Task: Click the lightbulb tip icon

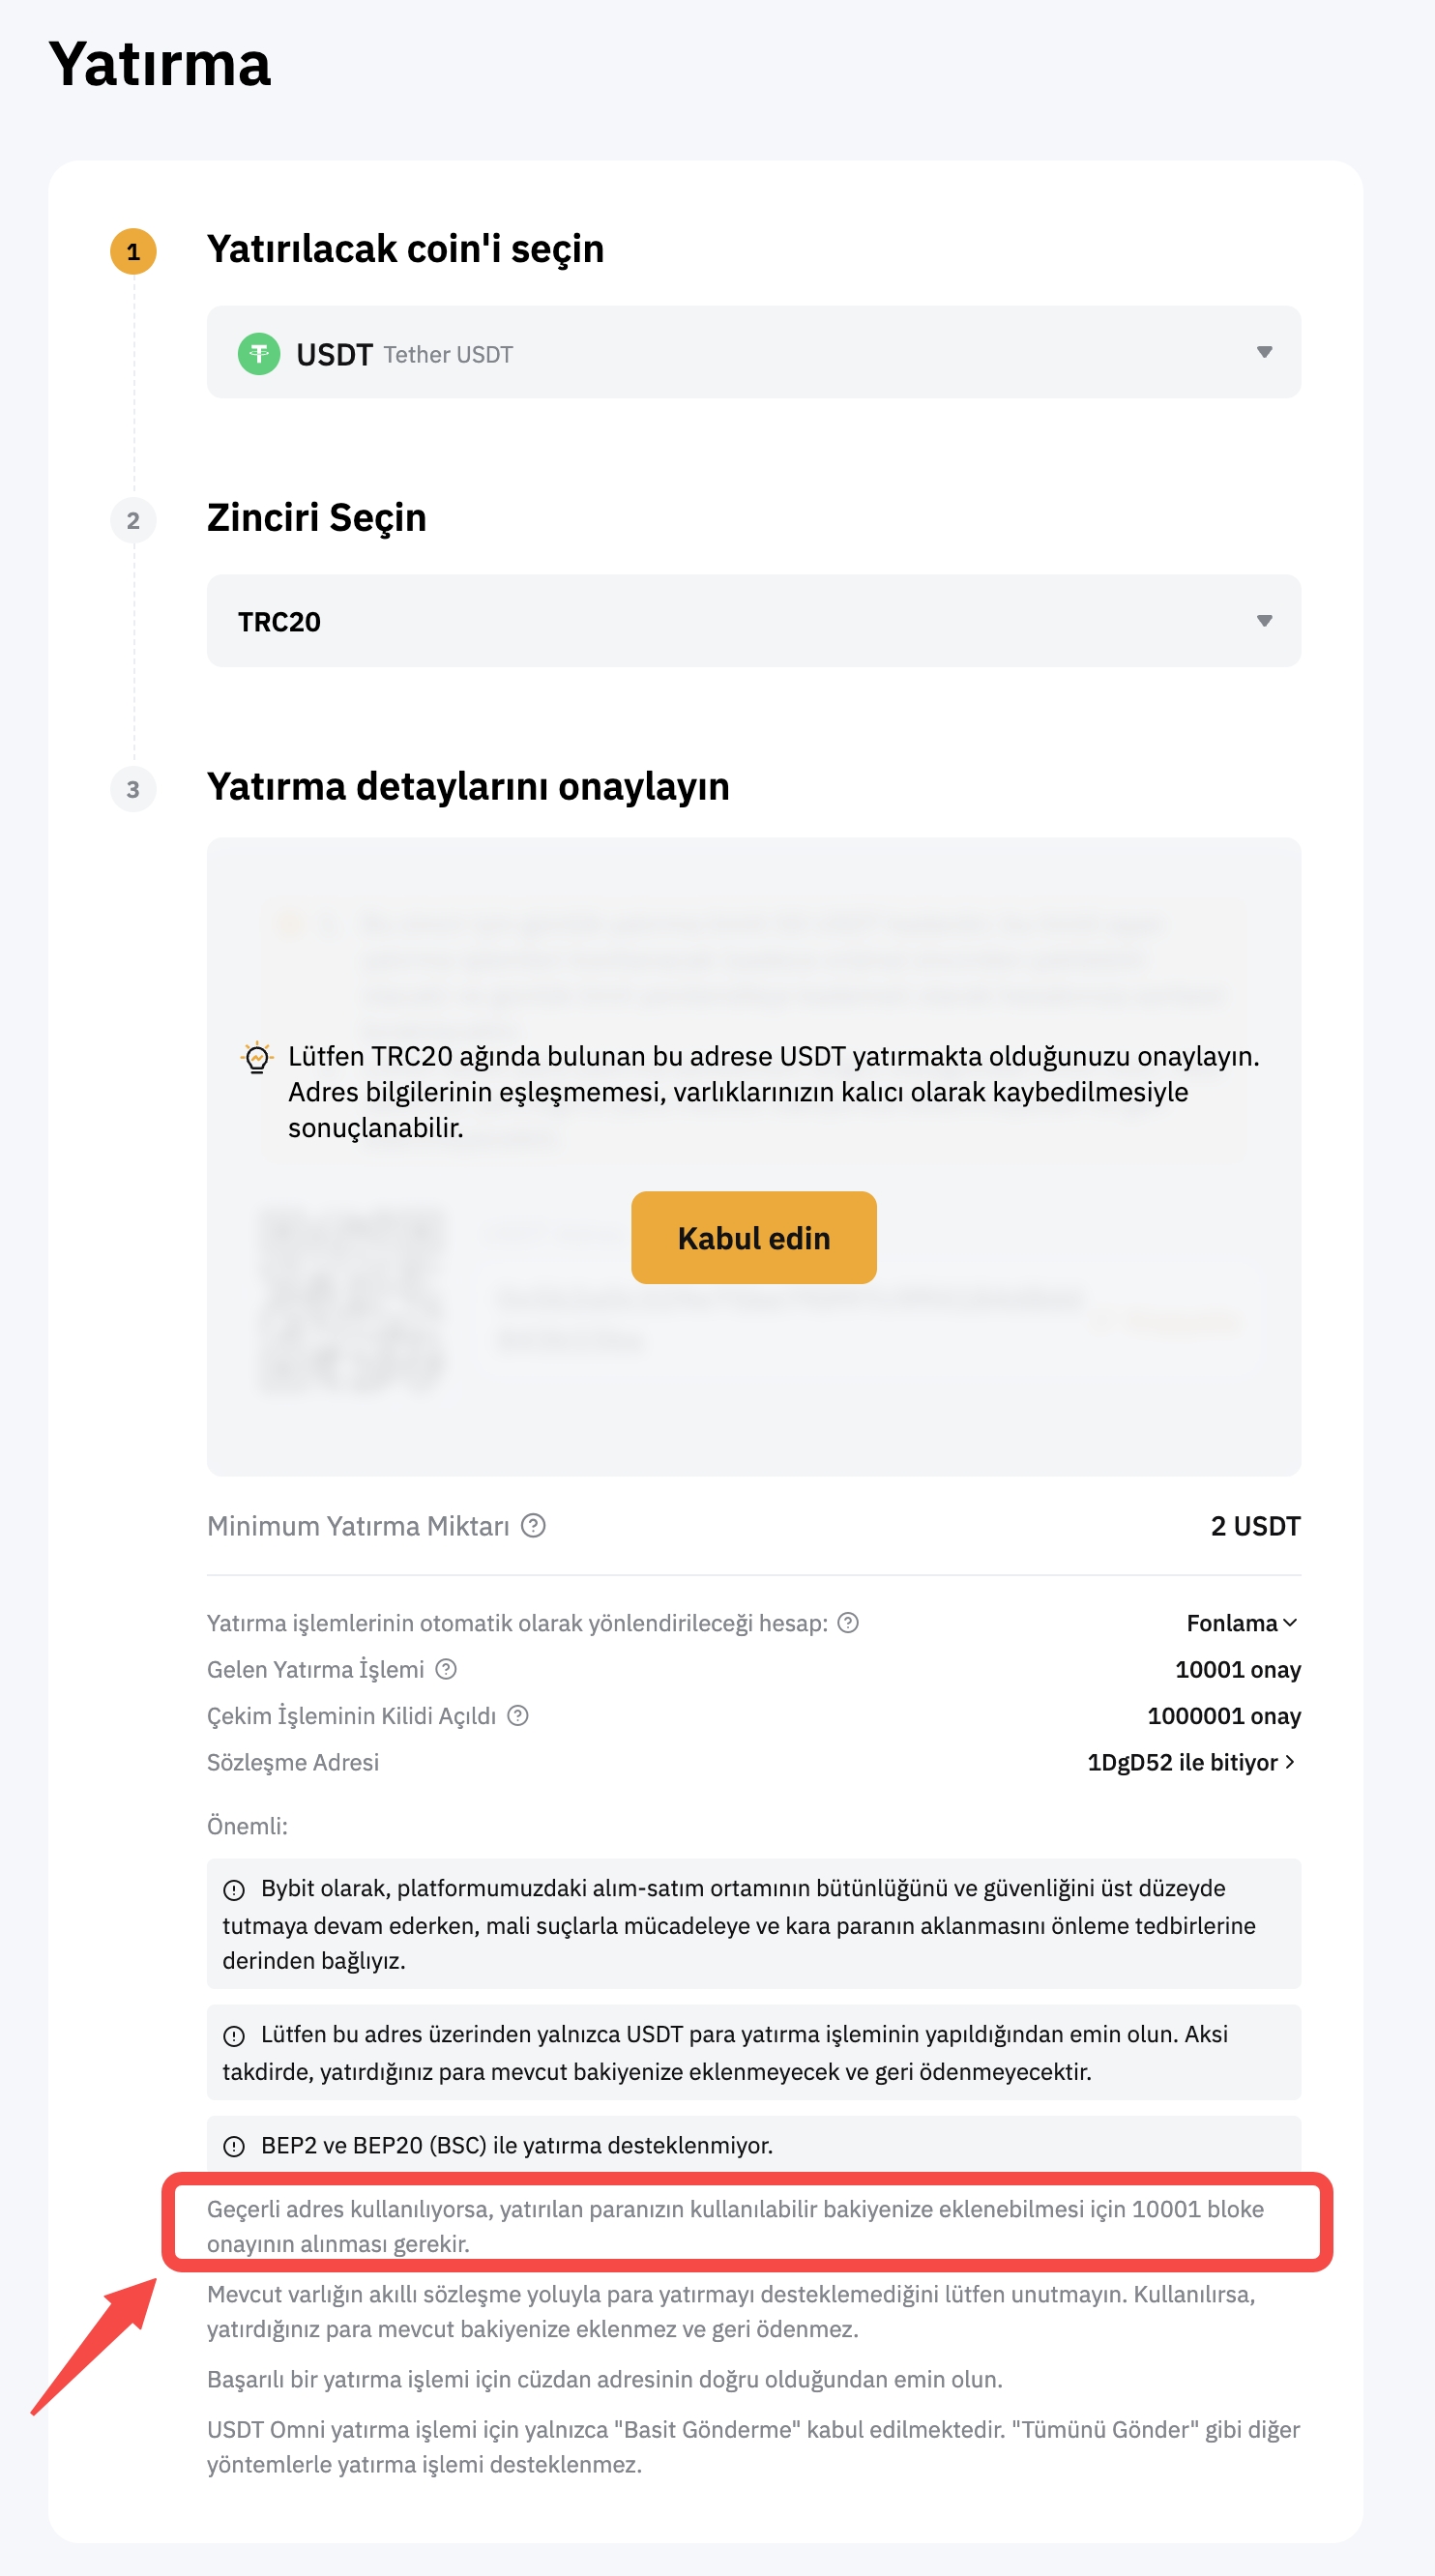Action: [x=257, y=1057]
